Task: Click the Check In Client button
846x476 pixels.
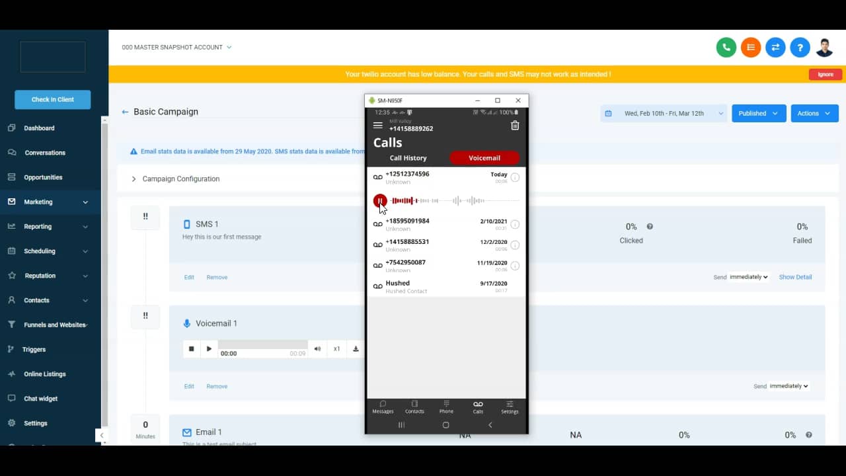Action: 53,99
